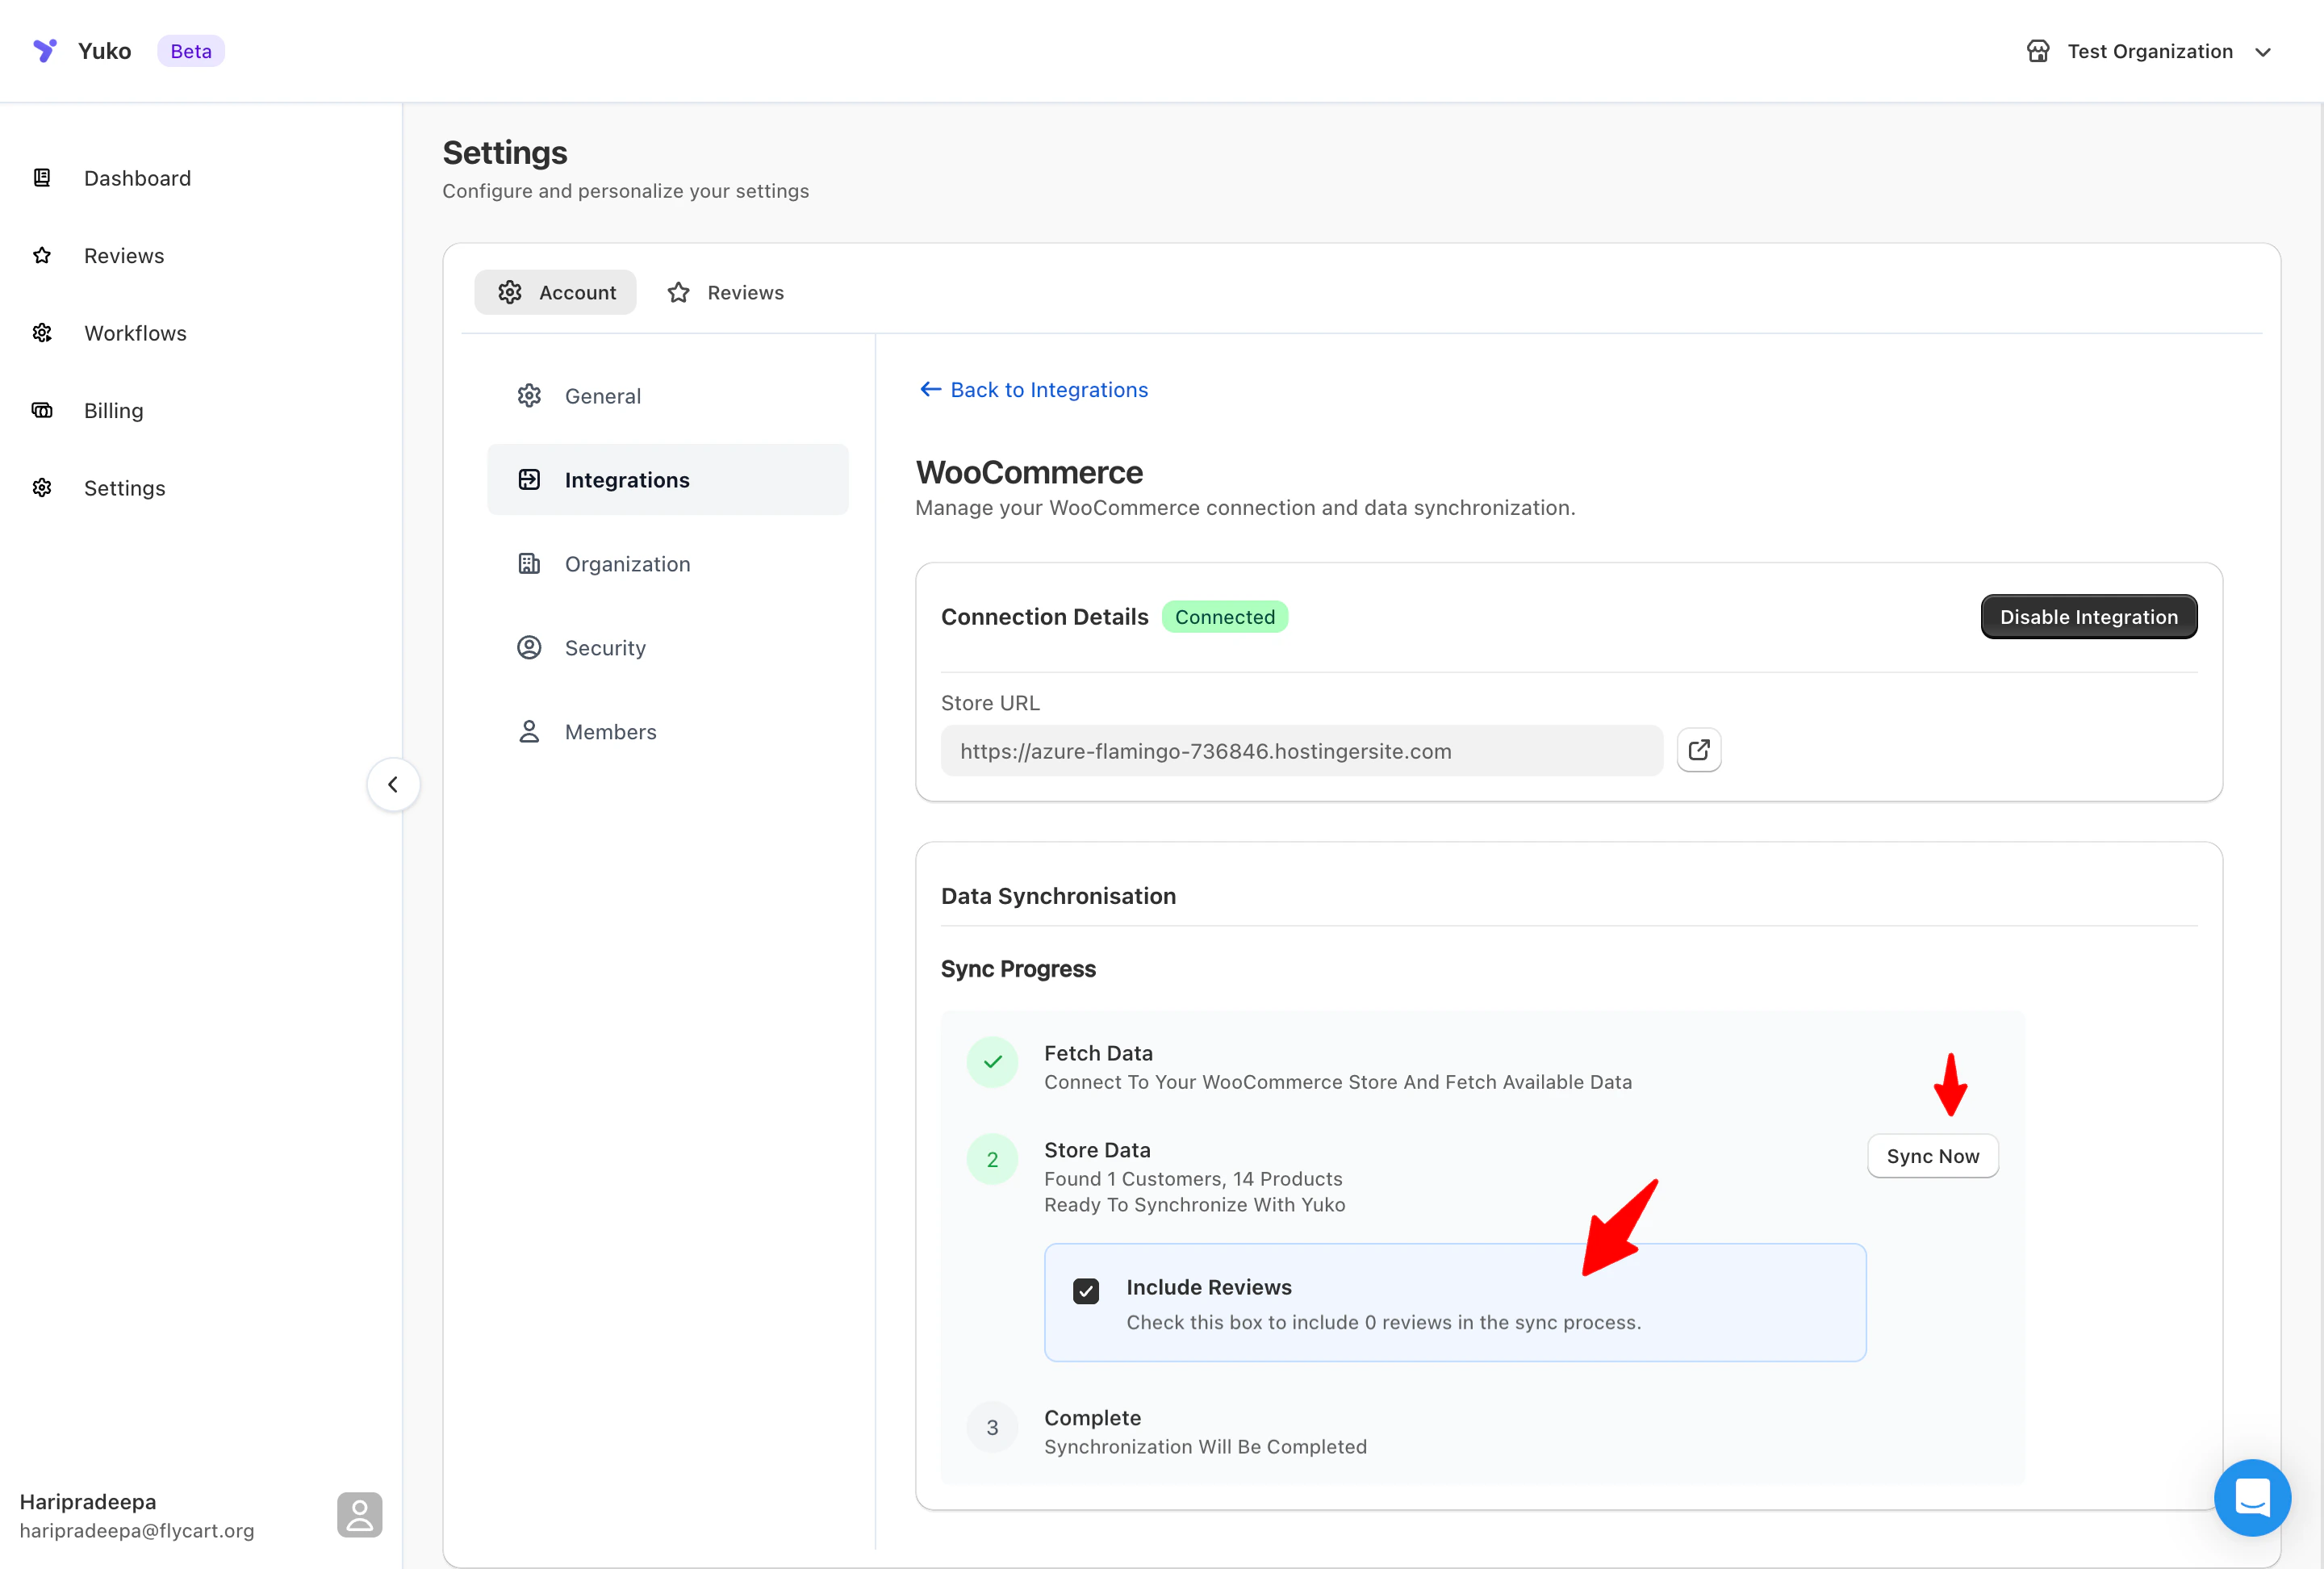The image size is (2324, 1569).
Task: Click the Yuko logo icon
Action: click(45, 51)
